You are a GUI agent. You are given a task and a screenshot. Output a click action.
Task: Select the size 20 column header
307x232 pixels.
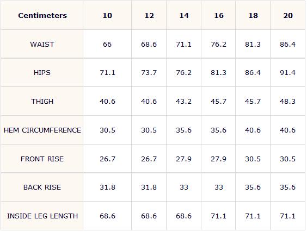(288, 15)
